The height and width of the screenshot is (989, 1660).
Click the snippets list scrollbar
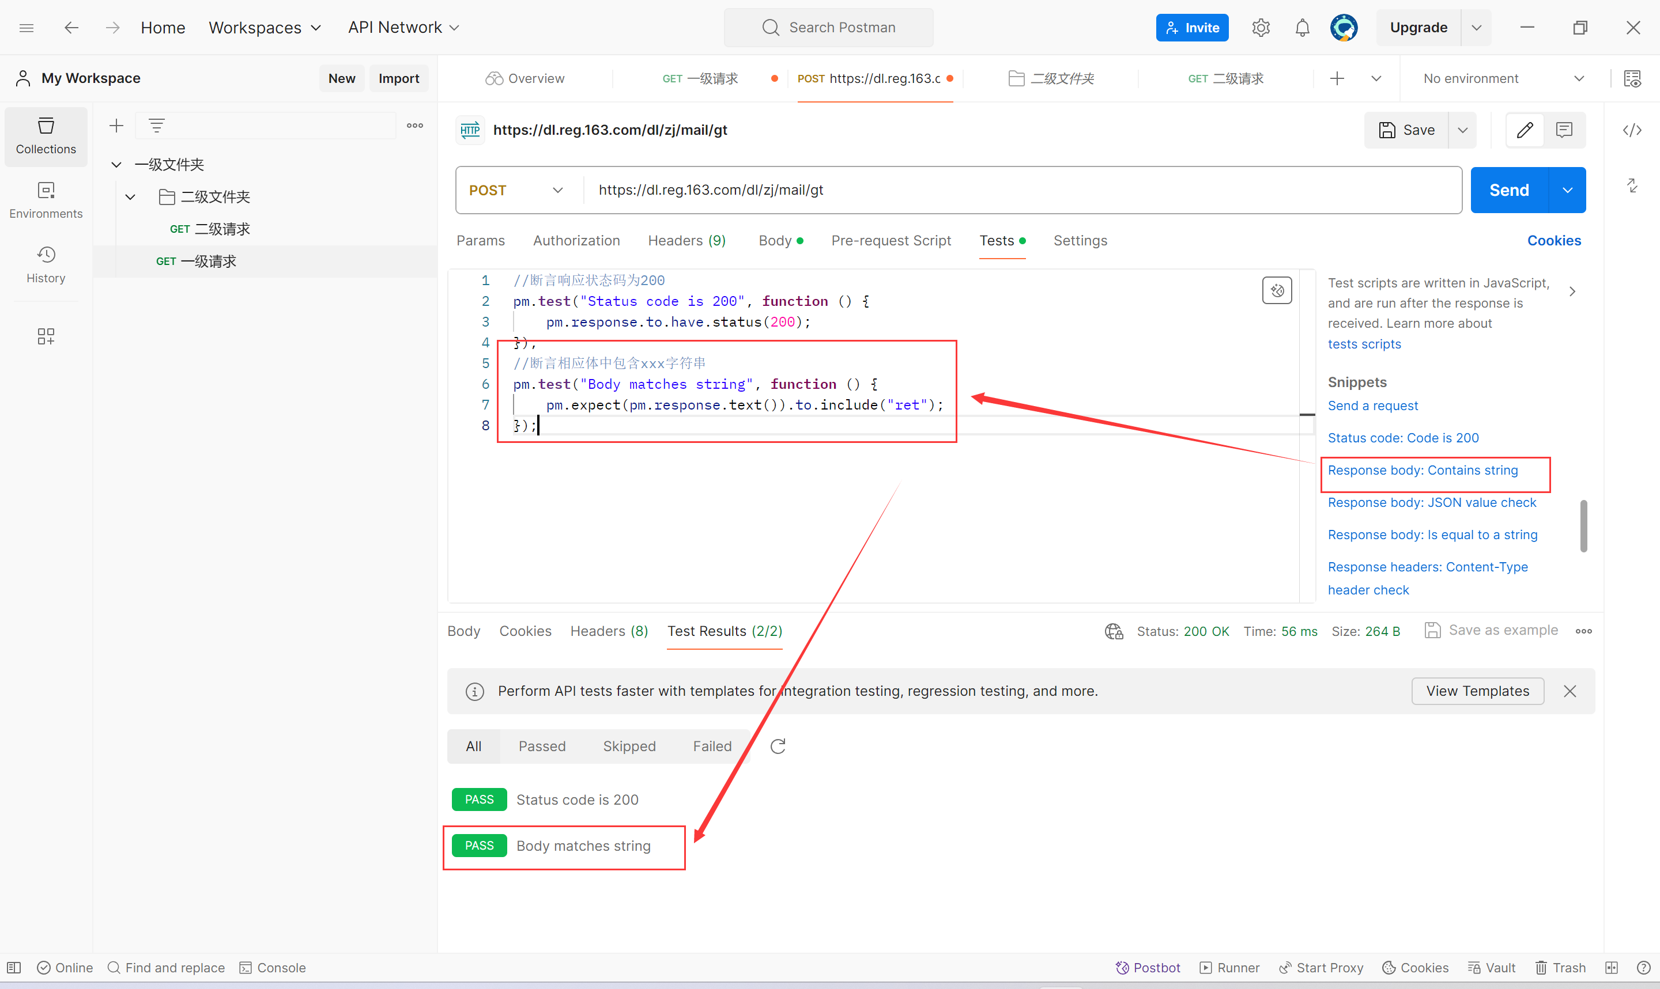(1583, 526)
